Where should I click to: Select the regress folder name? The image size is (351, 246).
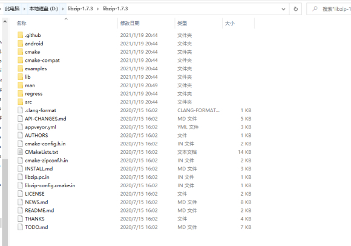pos(33,94)
